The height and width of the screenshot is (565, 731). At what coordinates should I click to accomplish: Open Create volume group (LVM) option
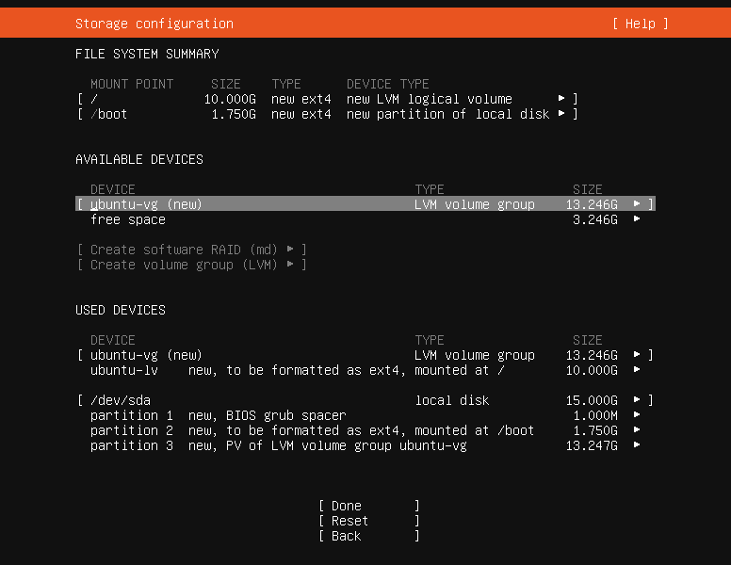click(x=191, y=265)
